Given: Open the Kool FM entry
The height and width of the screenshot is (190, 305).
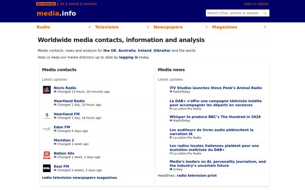Looking at the screenshot, I should pyautogui.click(x=61, y=166).
